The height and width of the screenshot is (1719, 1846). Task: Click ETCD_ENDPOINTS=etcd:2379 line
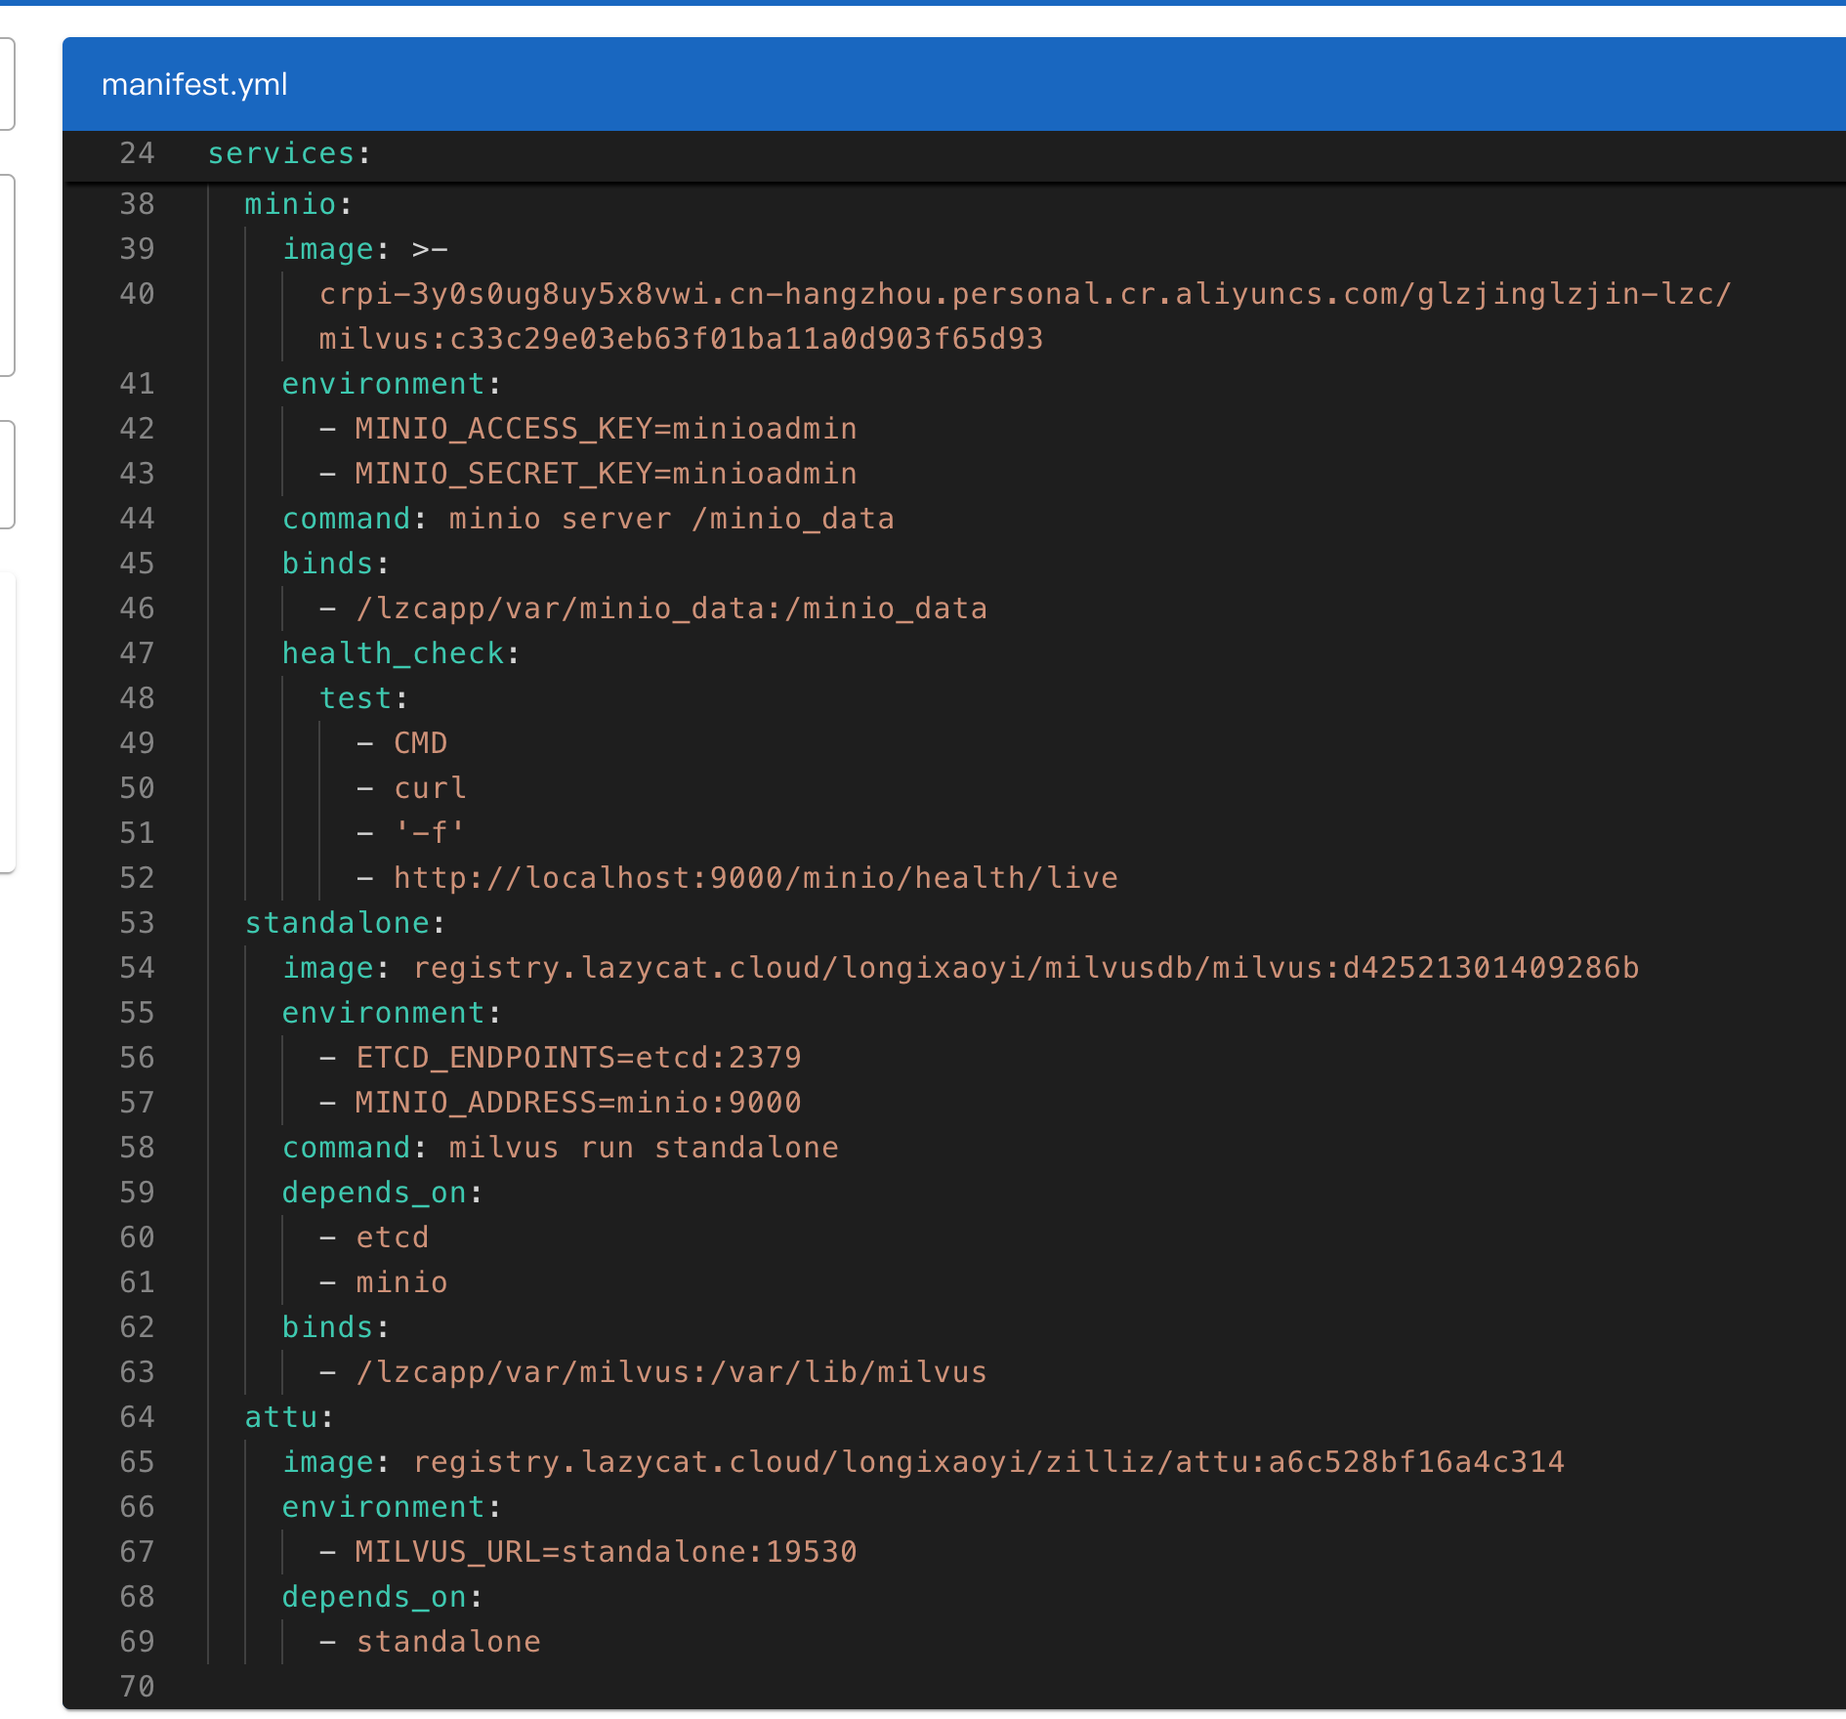click(578, 1058)
